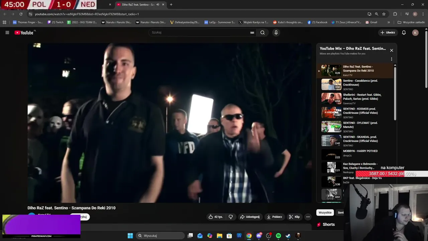Open 2022 - IHG TEAM bookmark

pyautogui.click(x=82, y=22)
